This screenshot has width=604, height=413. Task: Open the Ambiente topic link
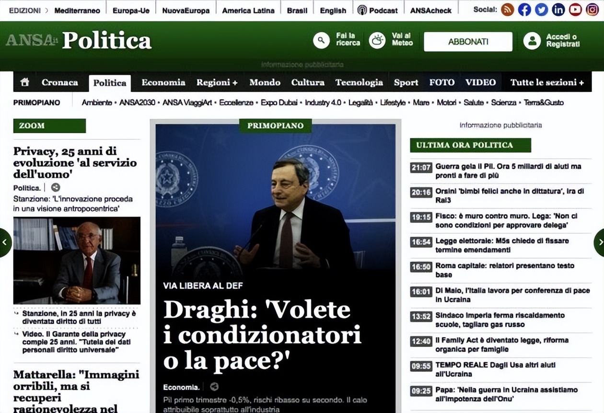tap(96, 103)
